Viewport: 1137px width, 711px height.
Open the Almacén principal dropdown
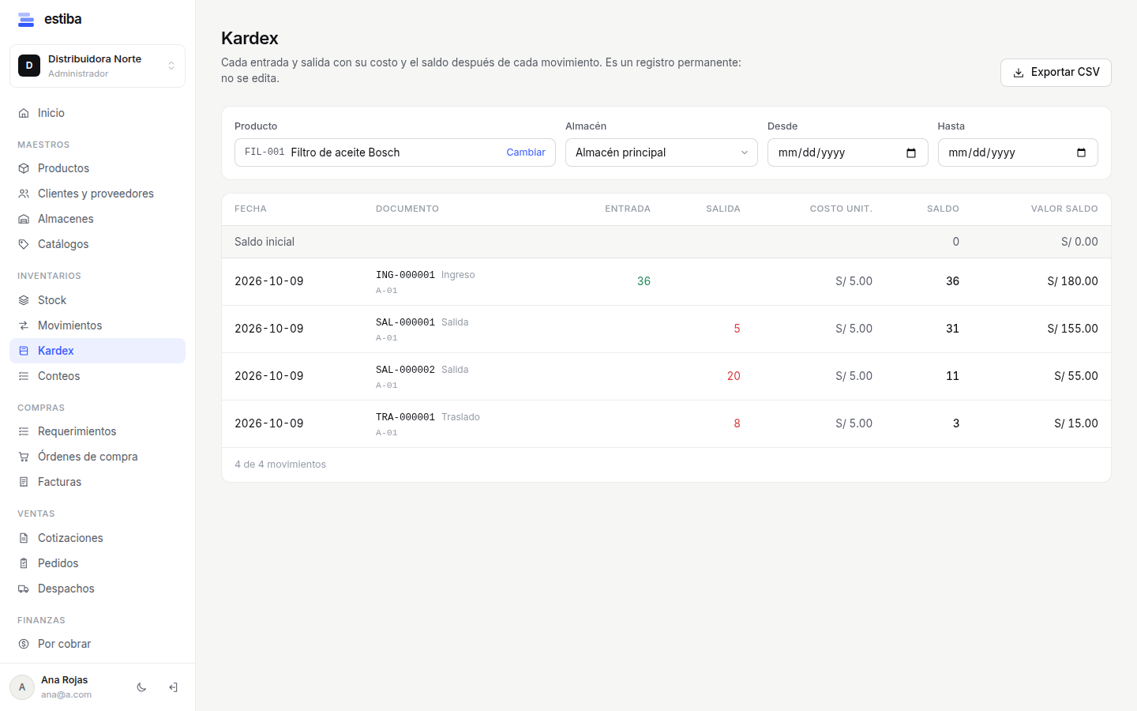662,152
